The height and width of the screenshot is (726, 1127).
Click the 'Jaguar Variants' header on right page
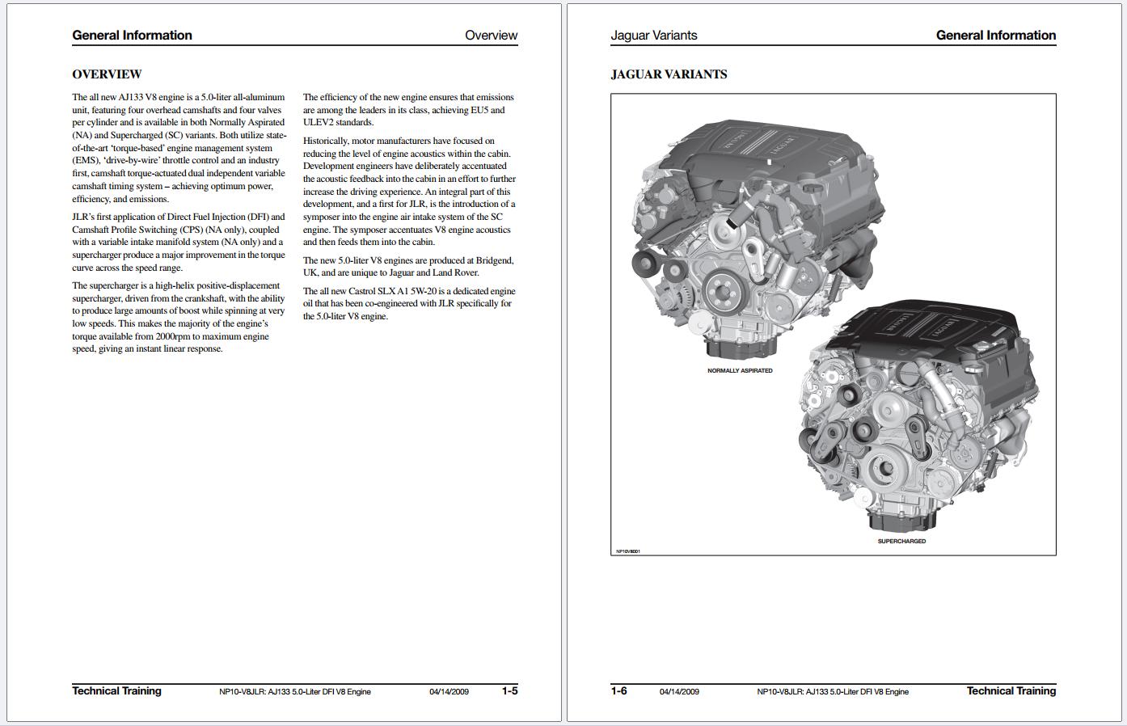[x=654, y=36]
